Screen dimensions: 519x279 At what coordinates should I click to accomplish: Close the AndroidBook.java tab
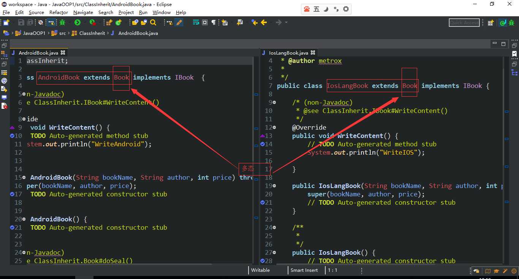(x=63, y=53)
